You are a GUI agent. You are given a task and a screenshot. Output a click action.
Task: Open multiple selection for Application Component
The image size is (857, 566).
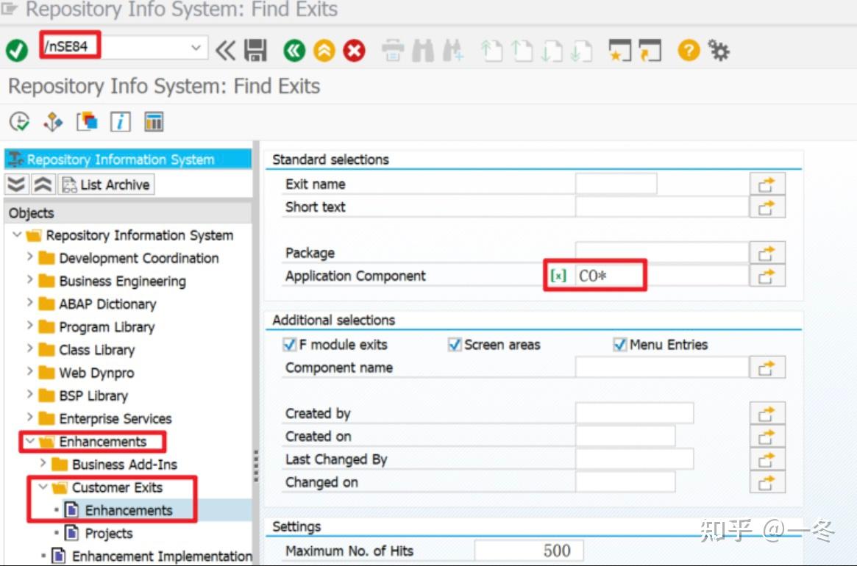coord(768,275)
